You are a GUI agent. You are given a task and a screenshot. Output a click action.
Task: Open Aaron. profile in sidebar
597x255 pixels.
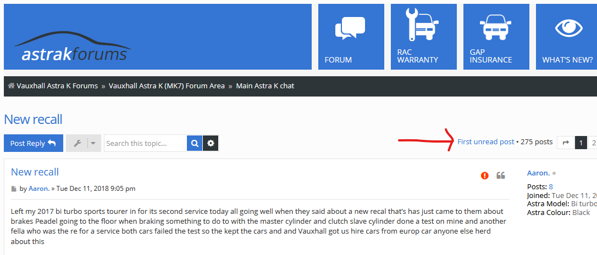[x=538, y=173]
